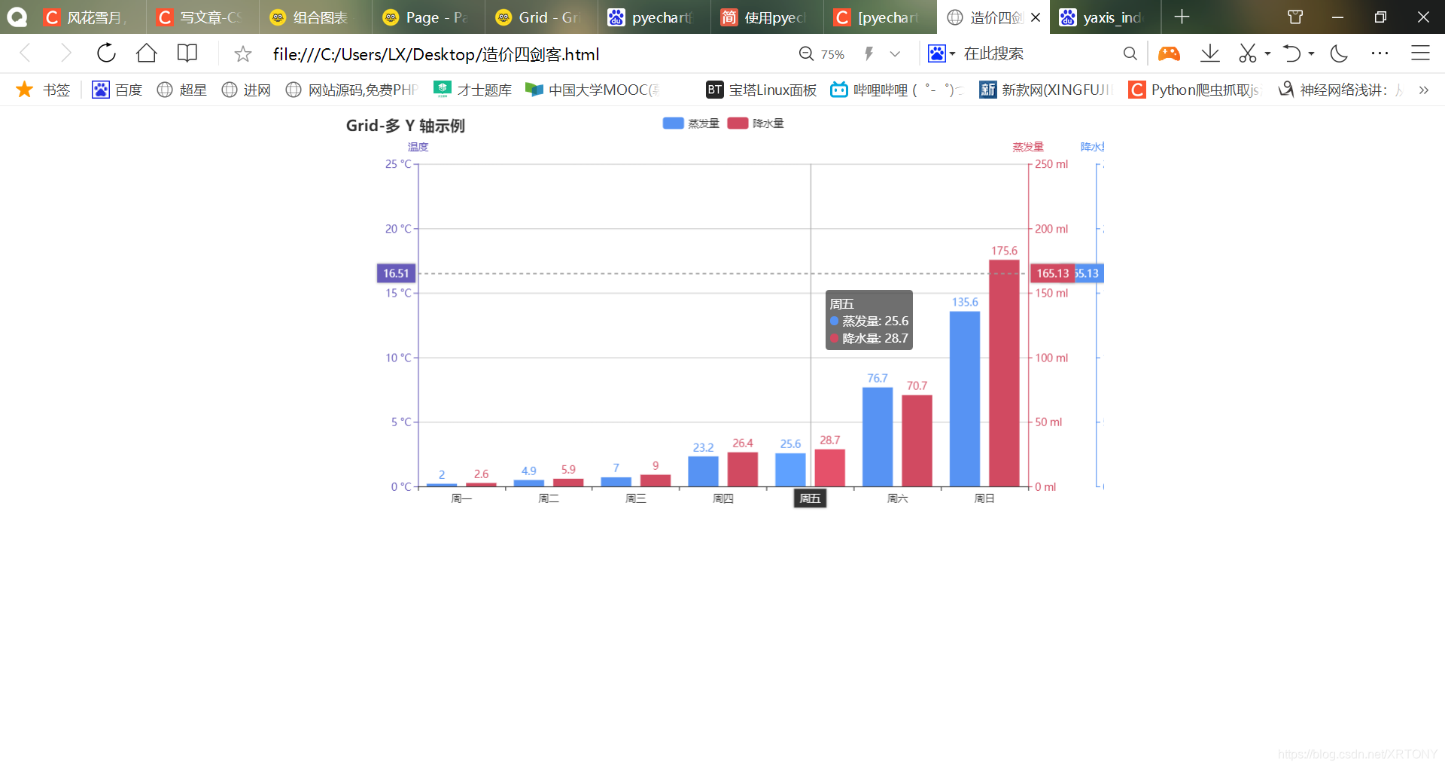The width and height of the screenshot is (1445, 768).
Task: Open the 才士题库 bookmark
Action: tap(473, 90)
